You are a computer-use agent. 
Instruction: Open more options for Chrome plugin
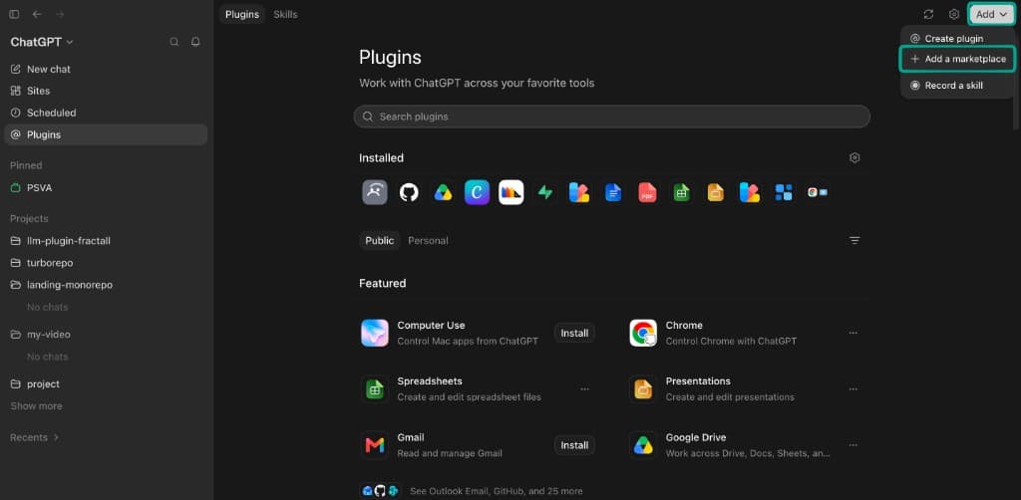[853, 333]
